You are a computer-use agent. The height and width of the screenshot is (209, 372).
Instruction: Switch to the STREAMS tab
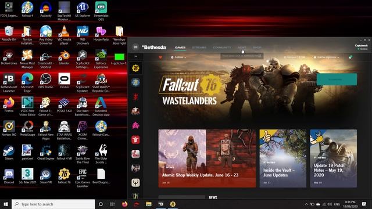[199, 48]
